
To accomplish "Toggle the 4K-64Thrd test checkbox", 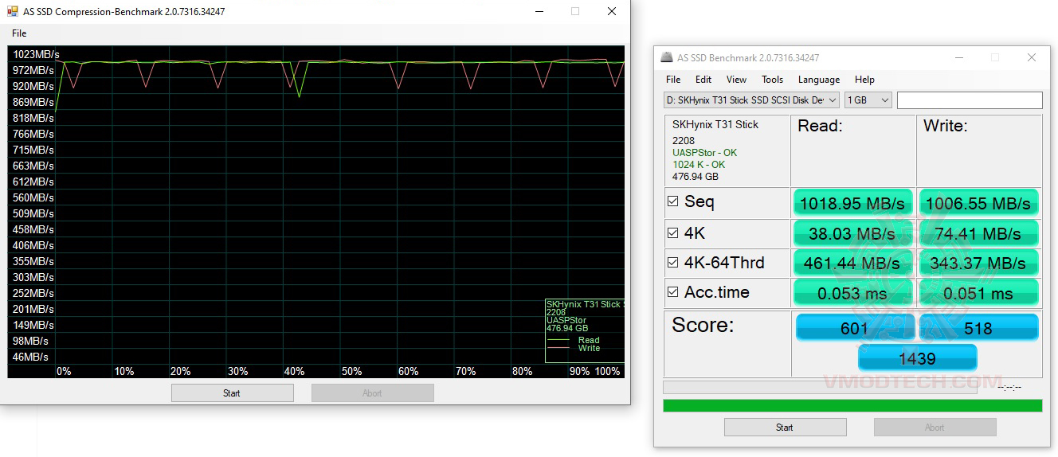I will pos(673,263).
